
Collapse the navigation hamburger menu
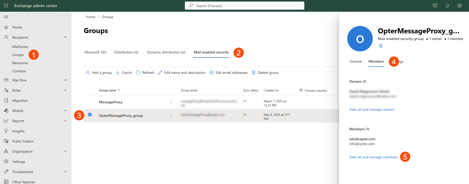[6, 17]
